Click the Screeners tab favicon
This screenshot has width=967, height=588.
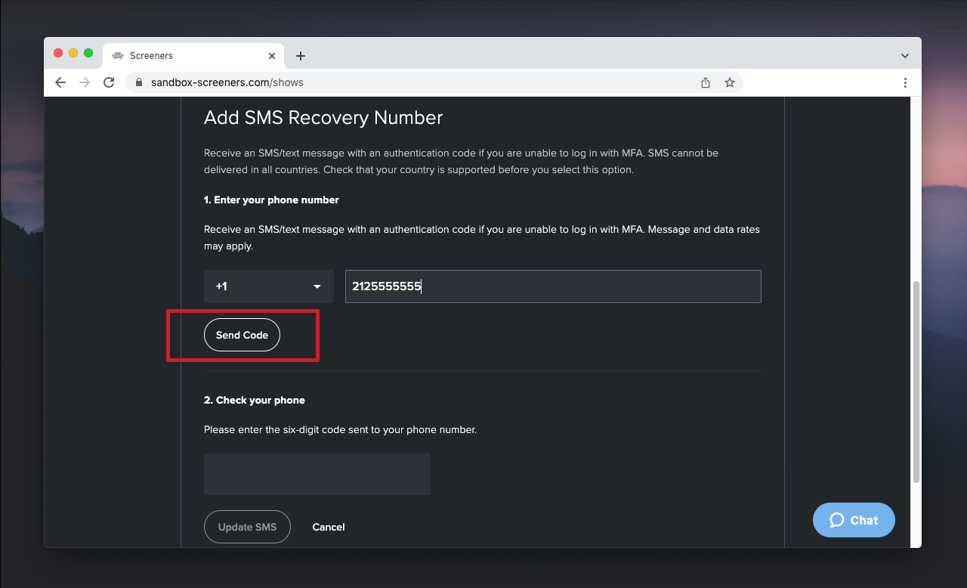[x=118, y=55]
